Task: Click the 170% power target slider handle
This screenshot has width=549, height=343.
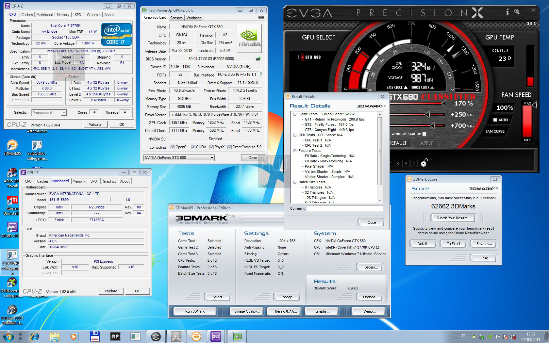Action: coord(443,103)
